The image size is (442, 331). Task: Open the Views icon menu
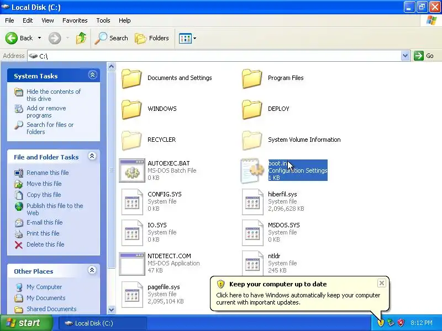pos(187,38)
